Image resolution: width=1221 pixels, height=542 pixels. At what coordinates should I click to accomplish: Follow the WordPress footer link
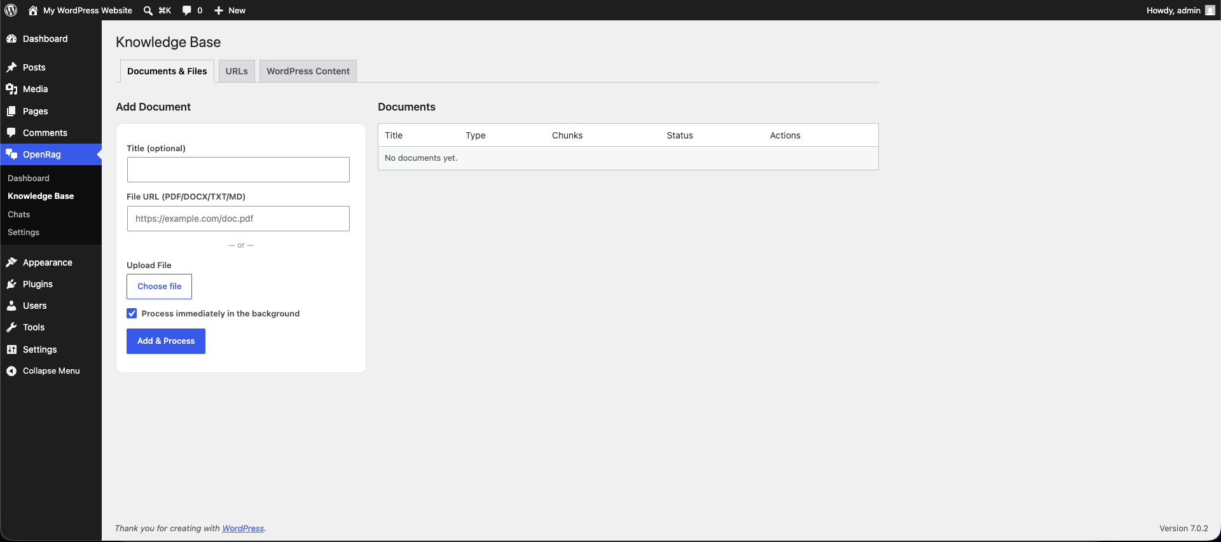pyautogui.click(x=243, y=529)
